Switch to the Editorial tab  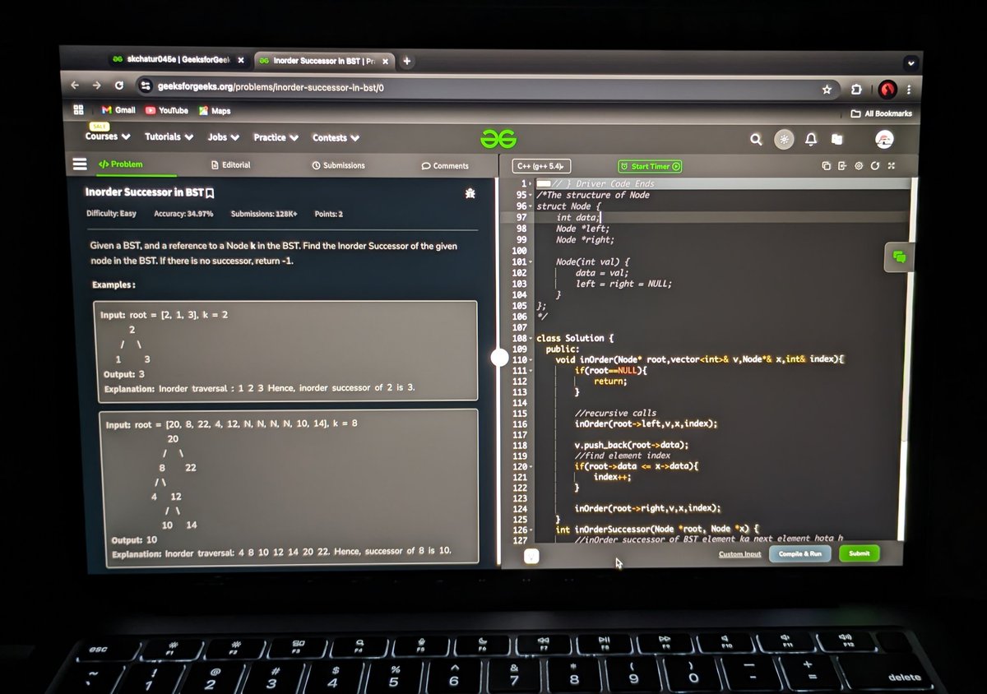[x=230, y=165]
